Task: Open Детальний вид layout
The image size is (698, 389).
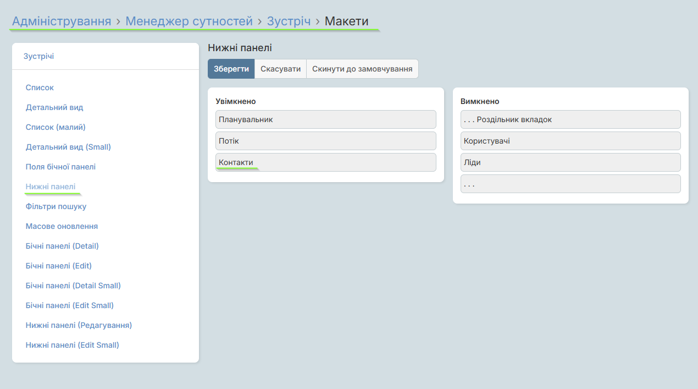Action: (54, 107)
